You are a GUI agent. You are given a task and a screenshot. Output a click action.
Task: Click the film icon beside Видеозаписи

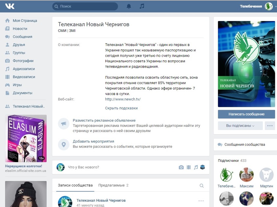pyautogui.click(x=8, y=77)
